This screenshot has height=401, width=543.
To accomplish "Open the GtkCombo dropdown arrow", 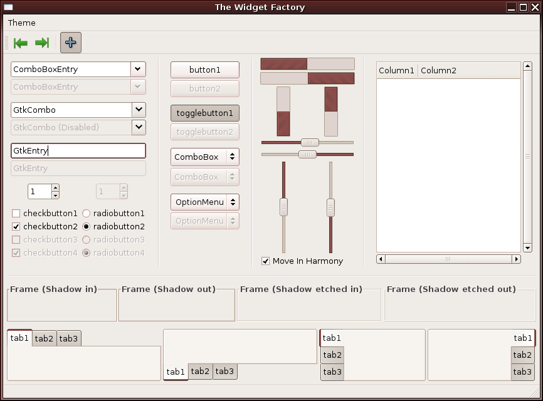I will point(139,110).
